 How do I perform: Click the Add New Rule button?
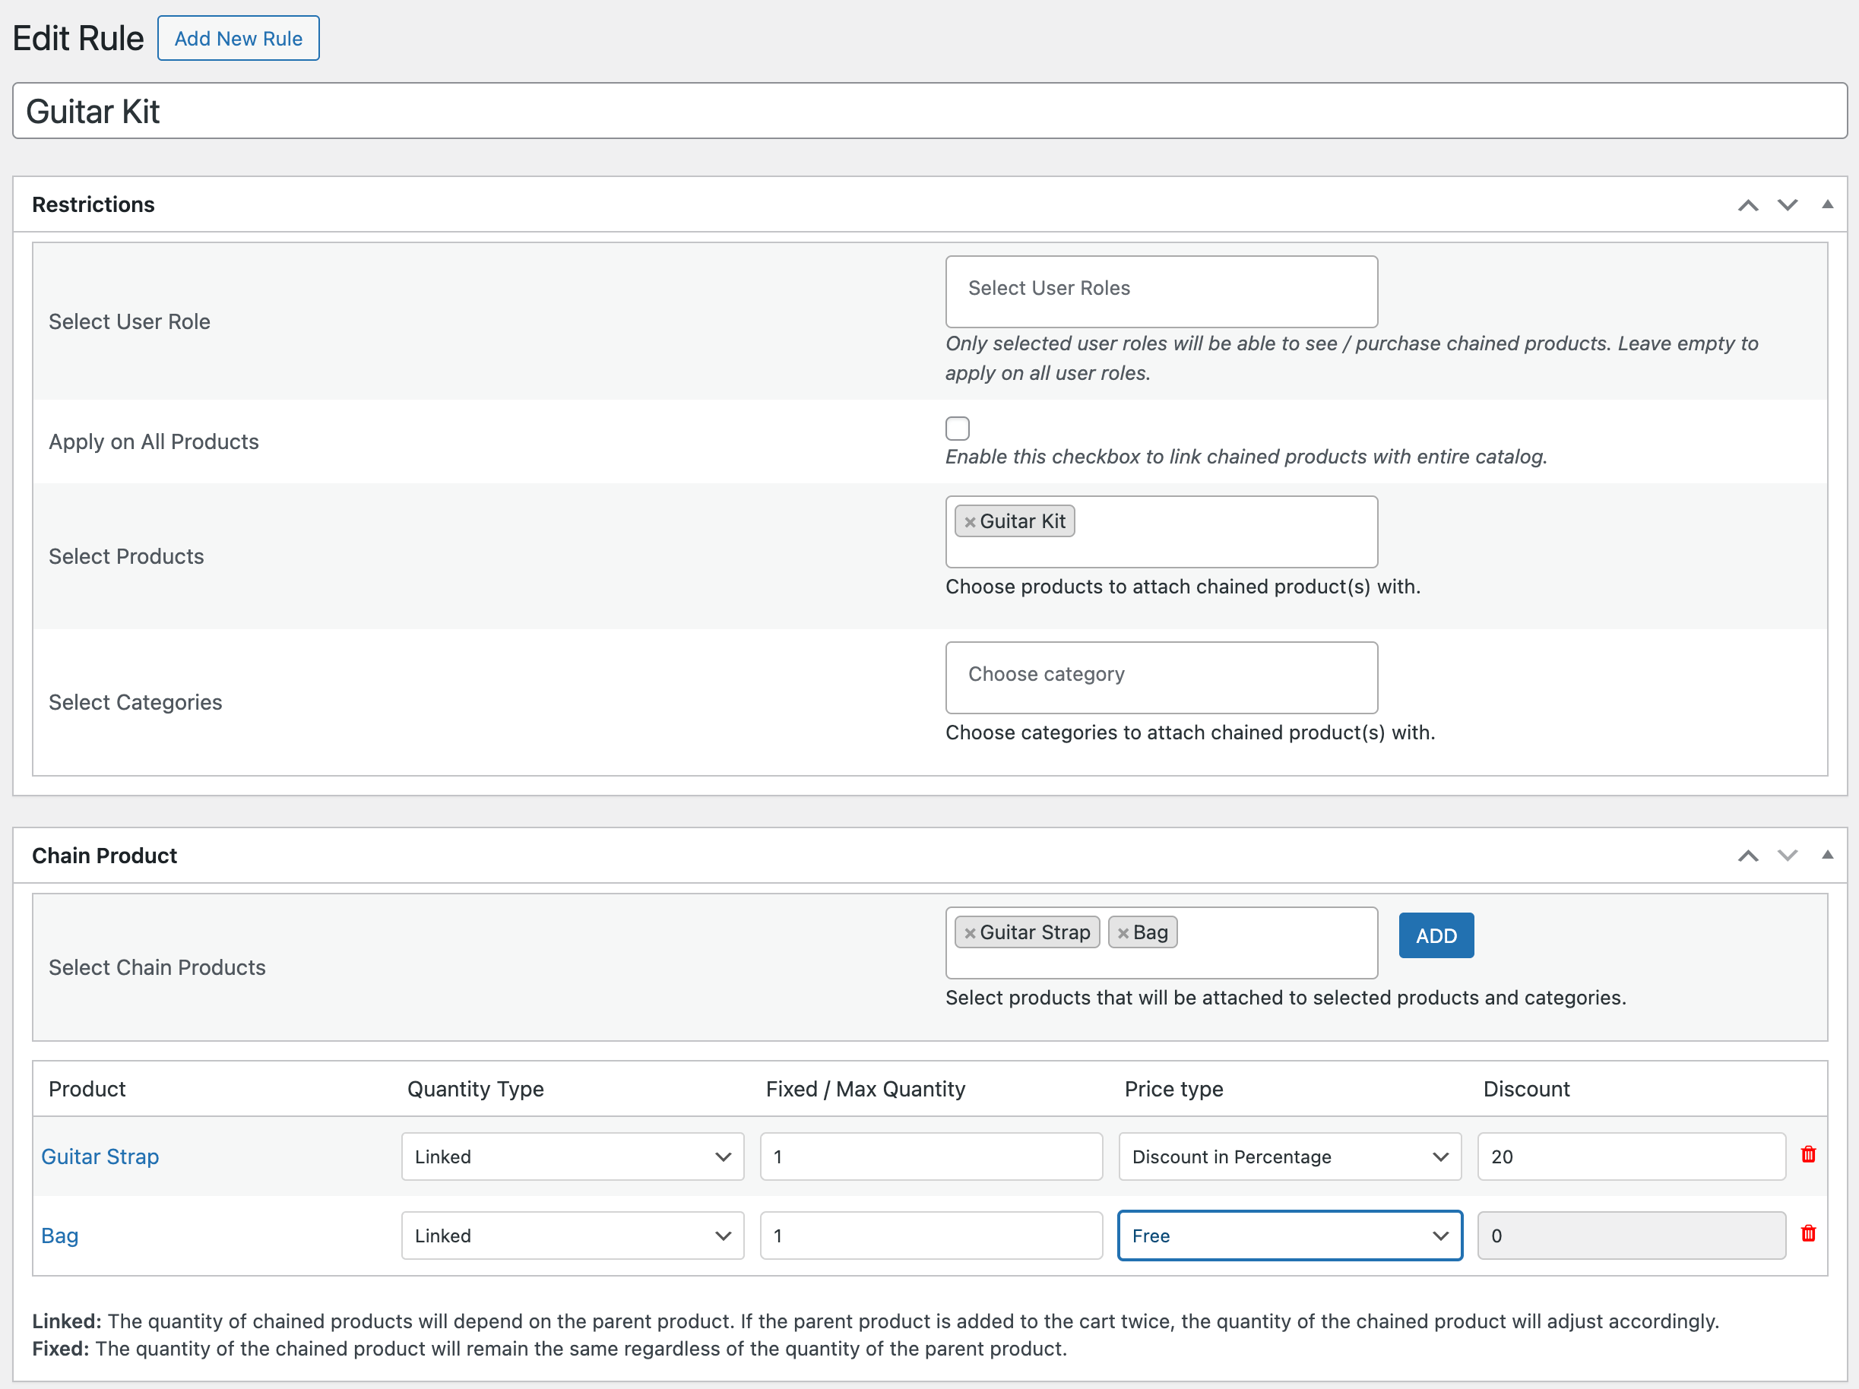click(238, 38)
